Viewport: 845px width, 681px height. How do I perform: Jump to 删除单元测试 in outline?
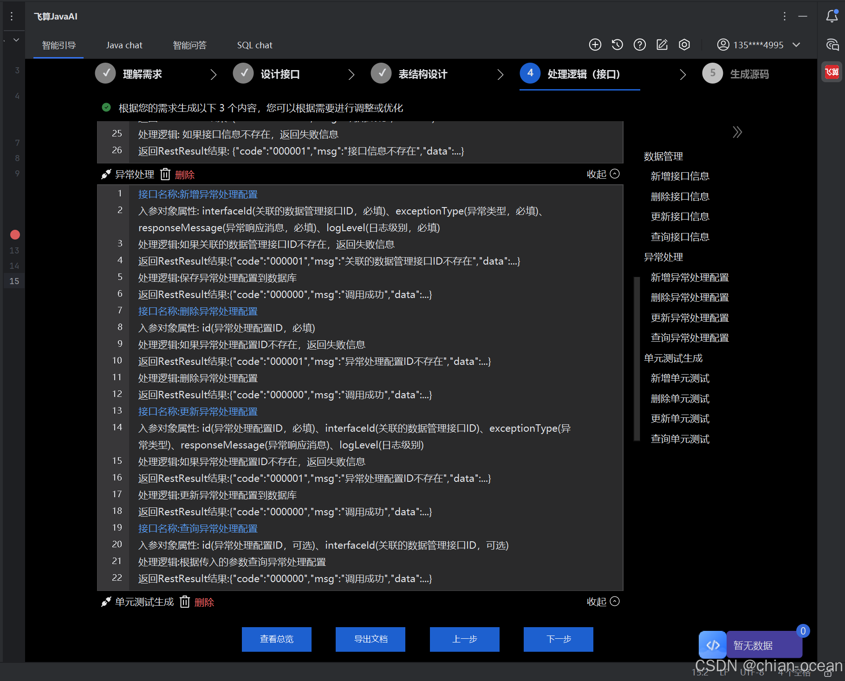[680, 398]
